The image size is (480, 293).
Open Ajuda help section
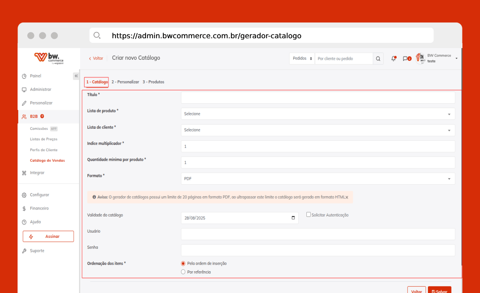(35, 222)
